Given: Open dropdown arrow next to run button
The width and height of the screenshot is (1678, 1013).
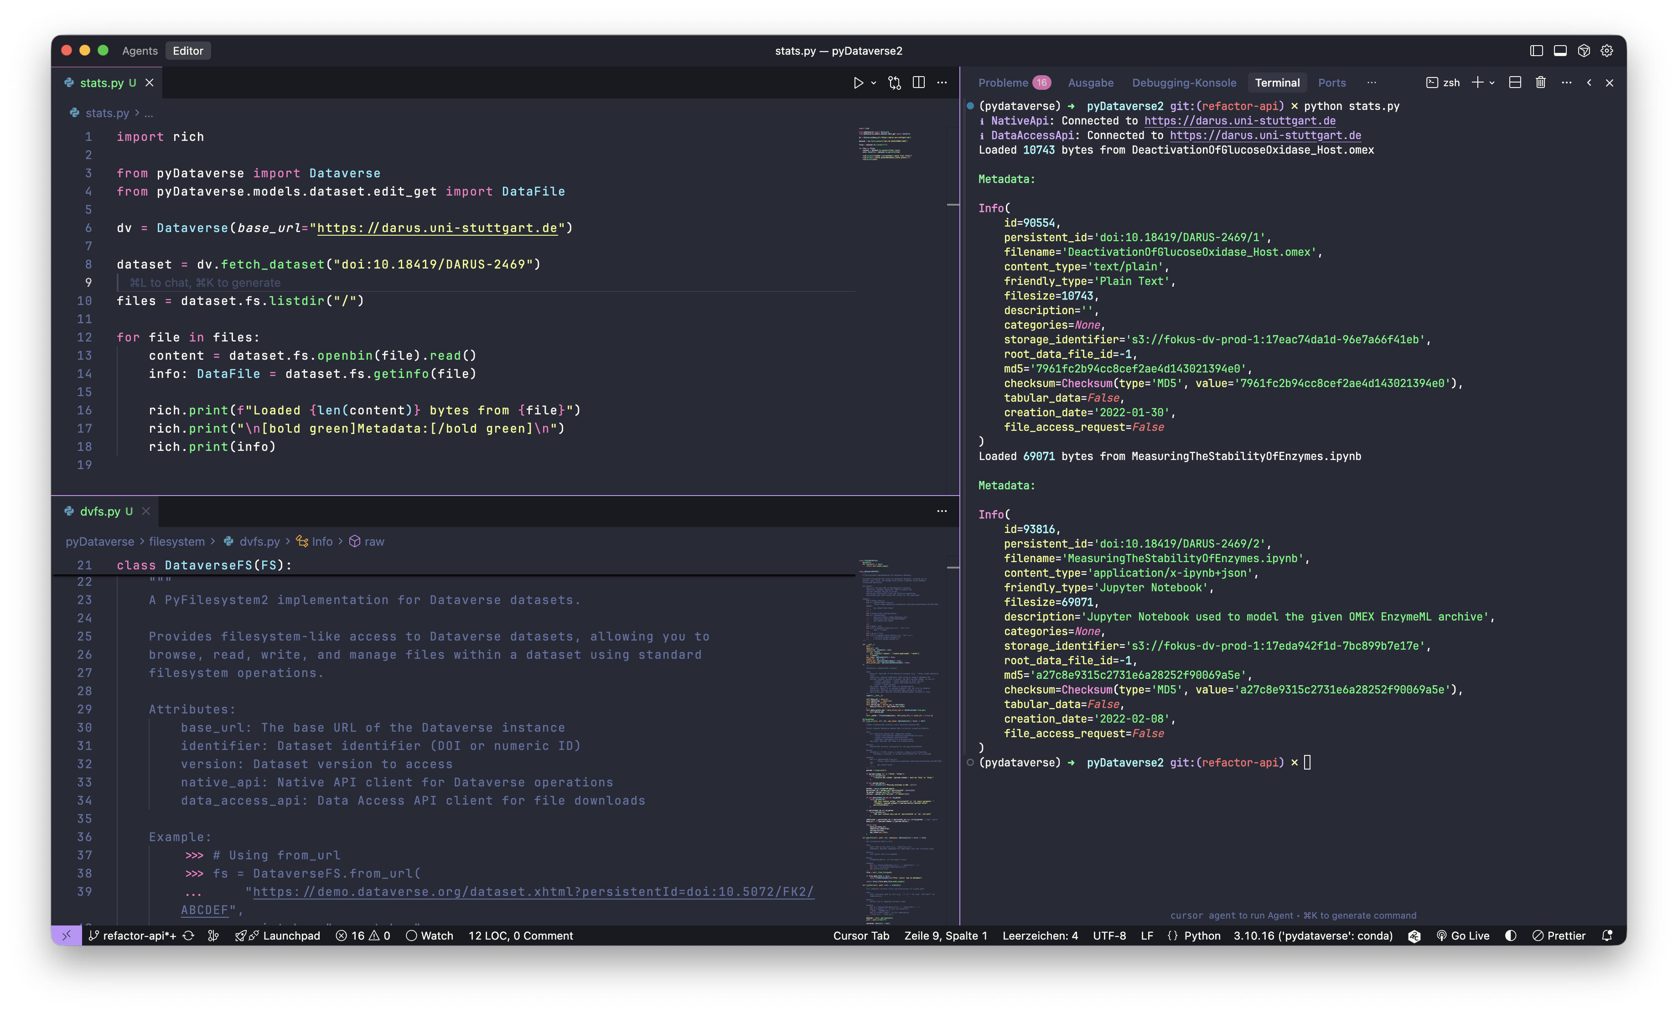Looking at the screenshot, I should click(x=874, y=83).
